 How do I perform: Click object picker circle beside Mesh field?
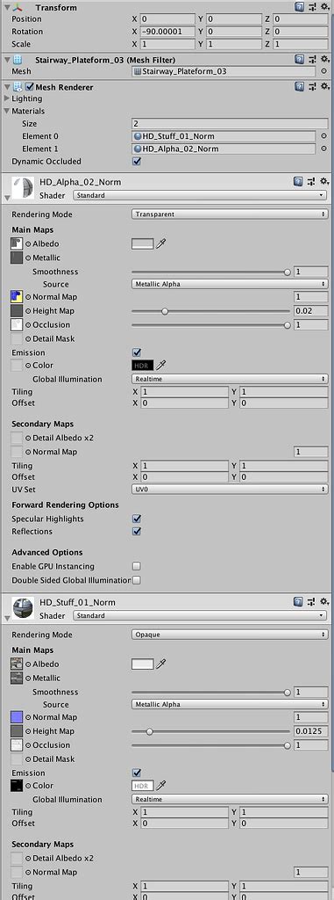pos(323,72)
